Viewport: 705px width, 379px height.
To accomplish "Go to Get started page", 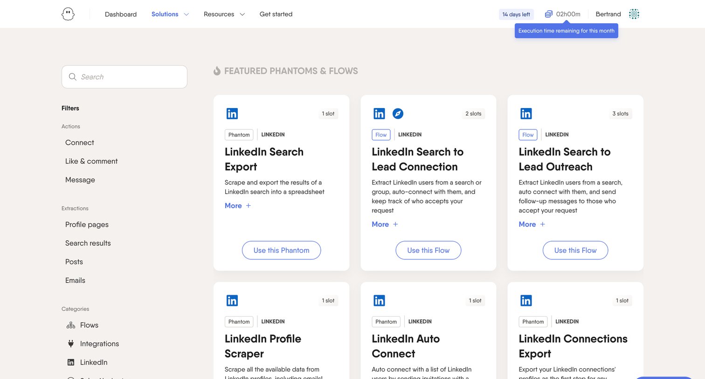I will click(276, 14).
